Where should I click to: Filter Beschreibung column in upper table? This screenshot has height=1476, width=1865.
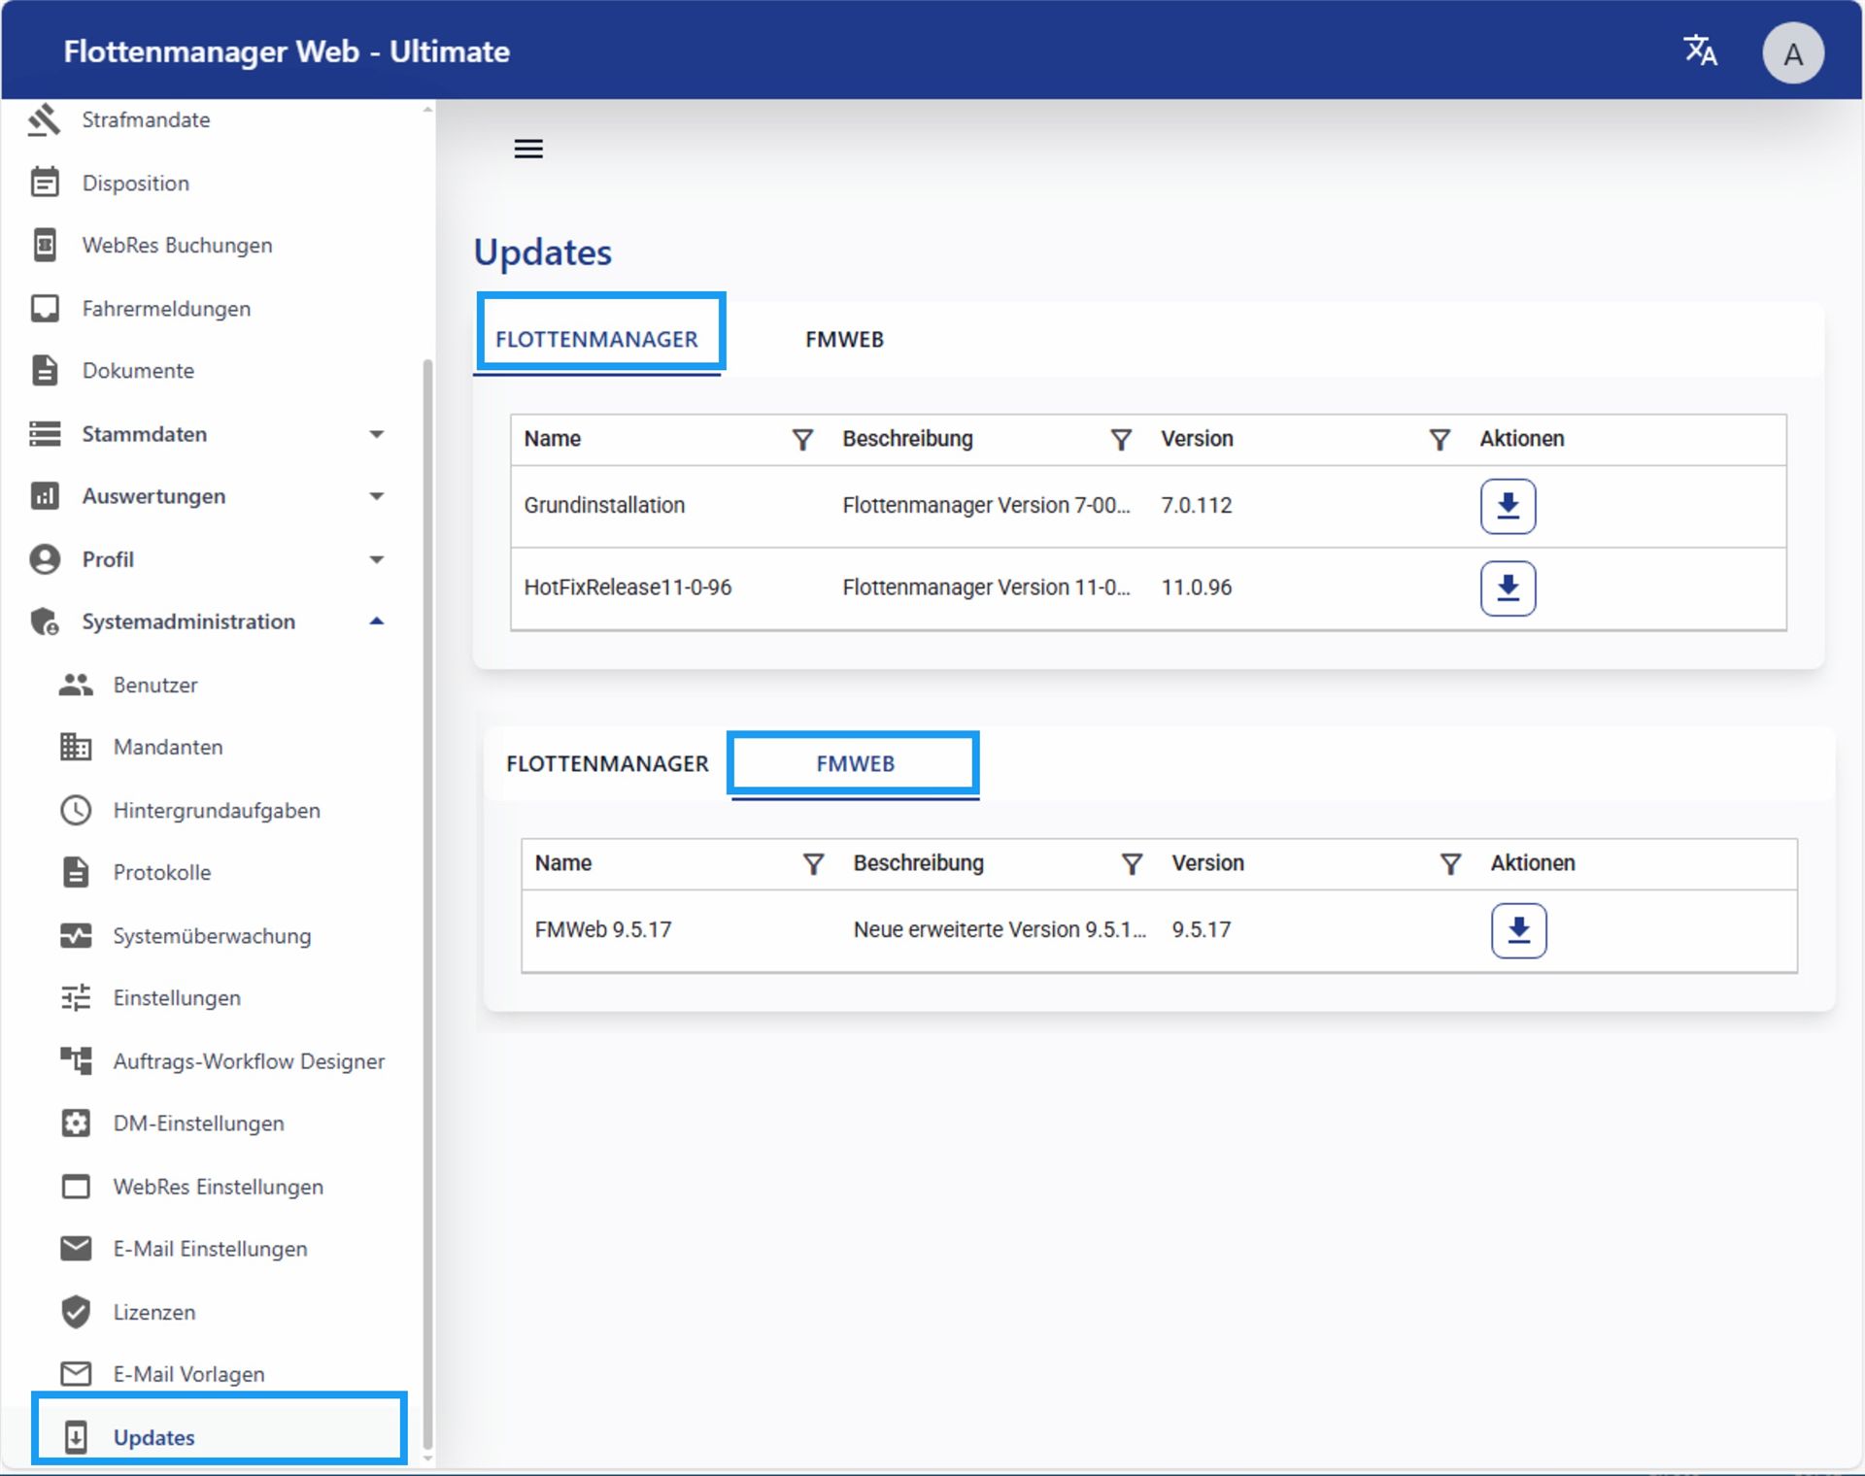(x=1121, y=440)
